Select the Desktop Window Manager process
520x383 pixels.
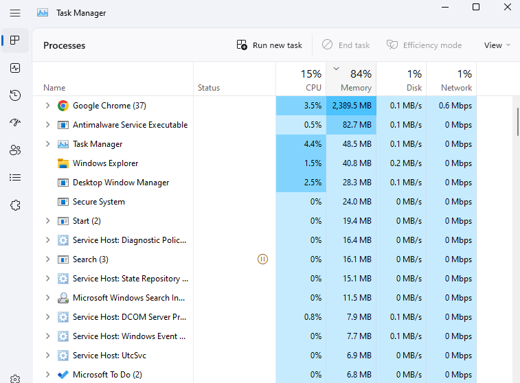pos(120,183)
